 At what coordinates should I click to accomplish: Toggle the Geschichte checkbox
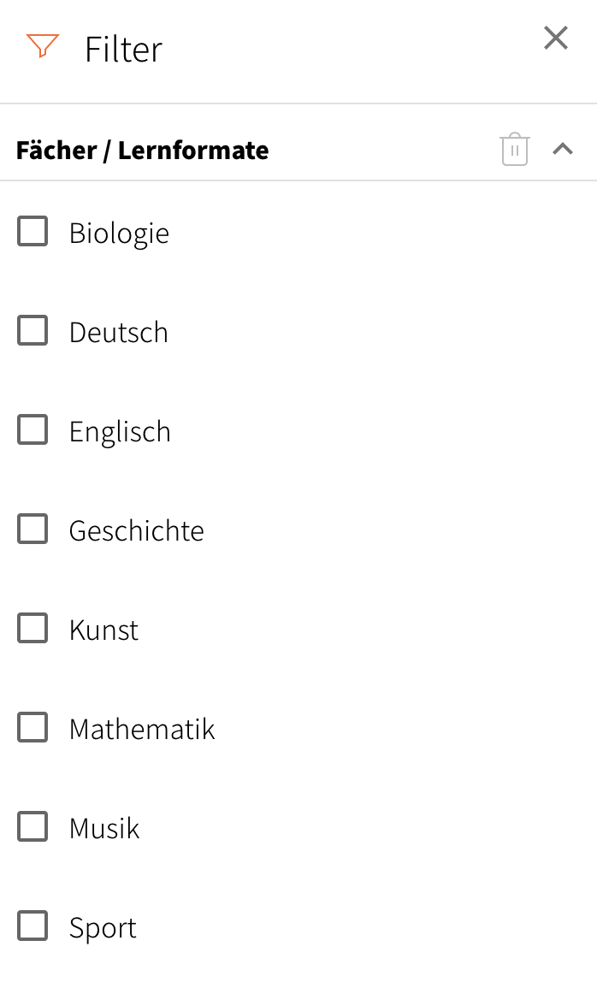(33, 529)
